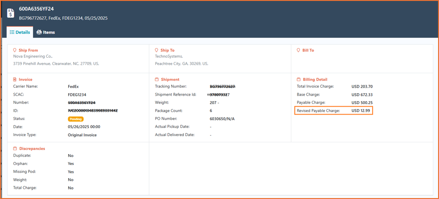439x199 pixels.
Task: Click the Billing Detail section icon
Action: [x=298, y=79]
